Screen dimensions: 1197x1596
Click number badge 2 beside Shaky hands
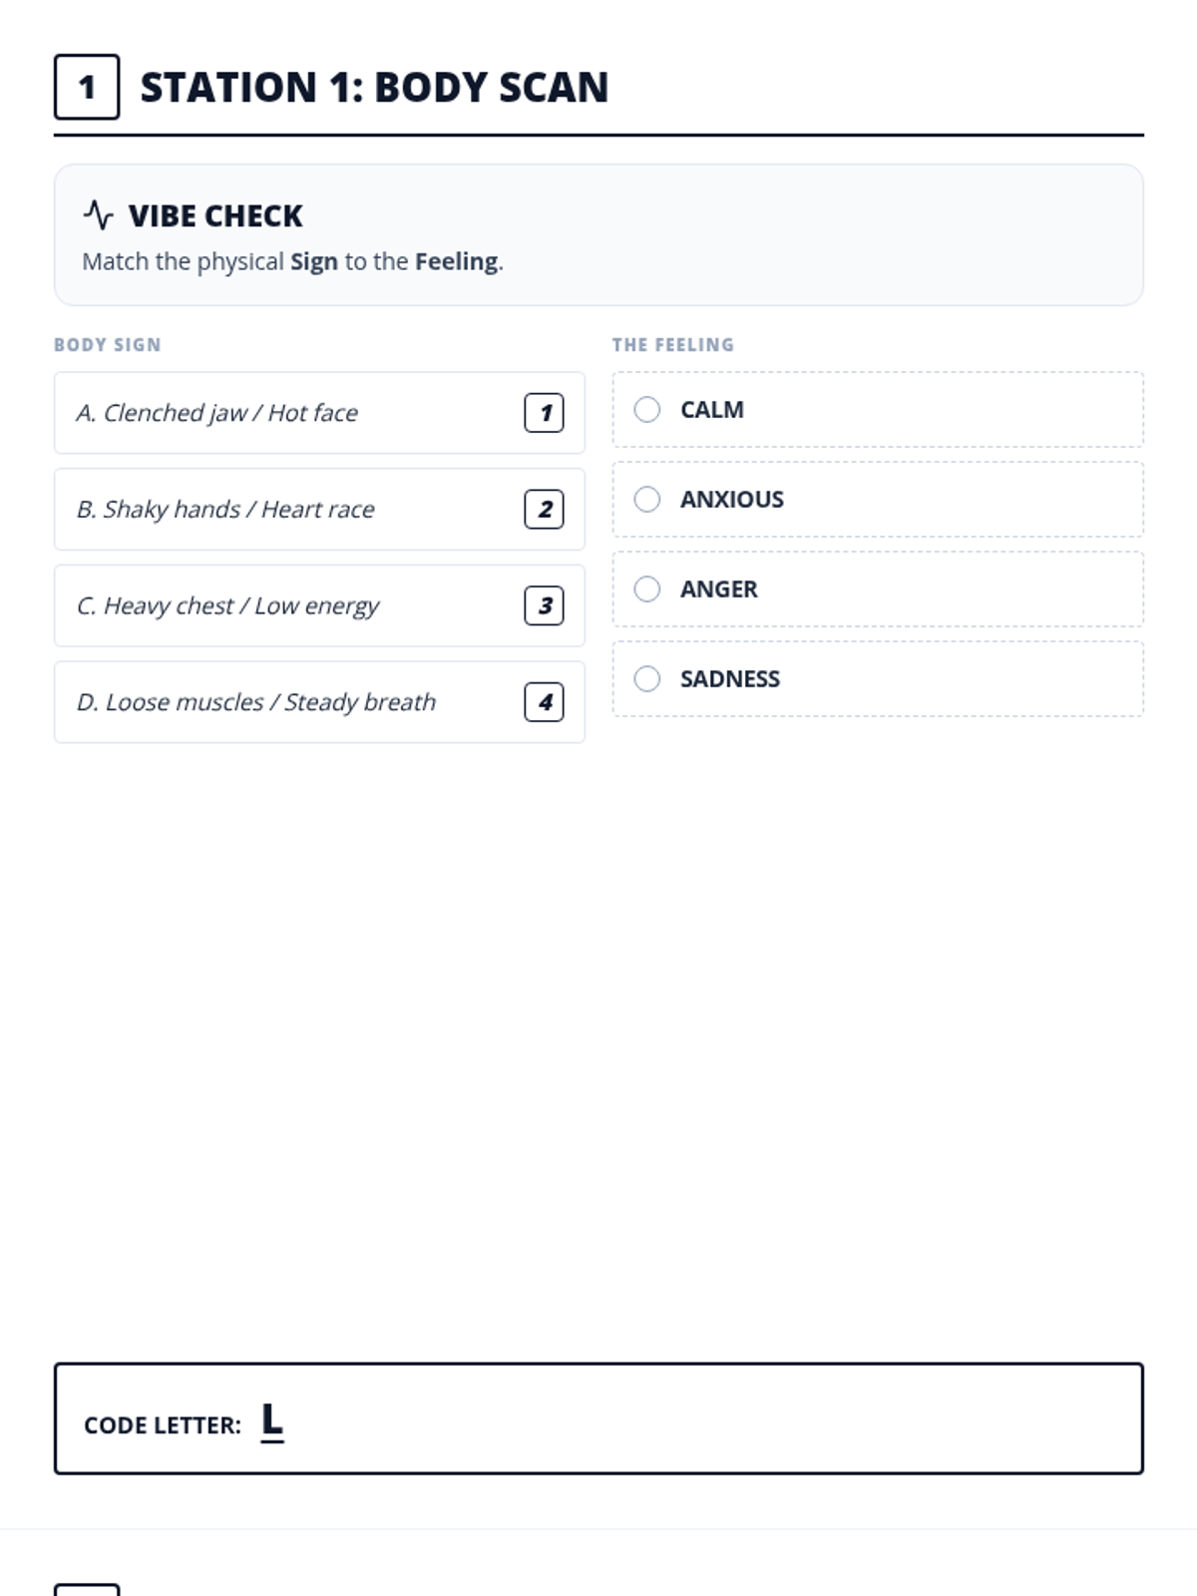(544, 510)
